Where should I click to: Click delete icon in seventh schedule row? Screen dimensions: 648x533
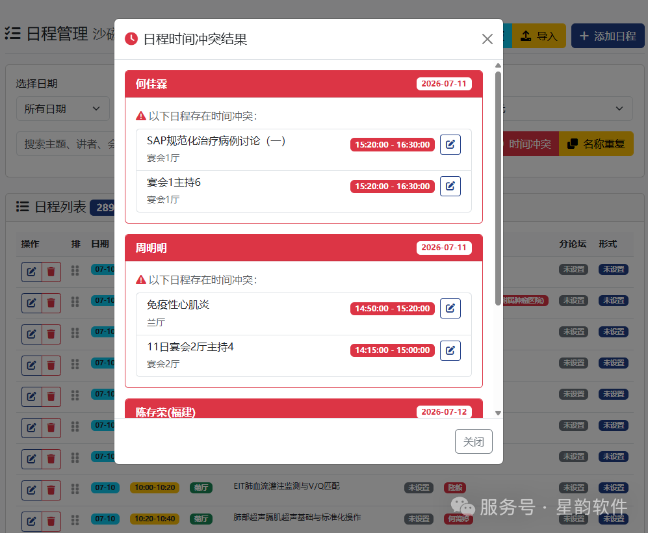[51, 459]
